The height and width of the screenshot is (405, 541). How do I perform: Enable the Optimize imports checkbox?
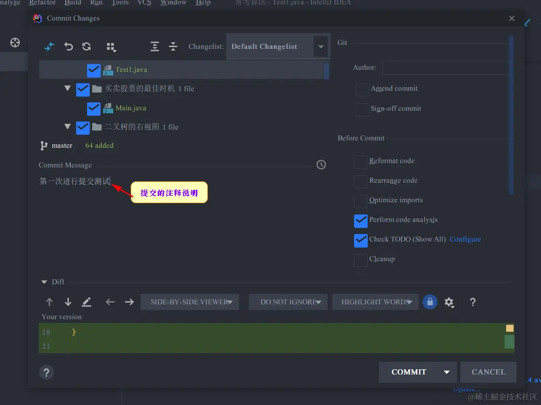[361, 201]
